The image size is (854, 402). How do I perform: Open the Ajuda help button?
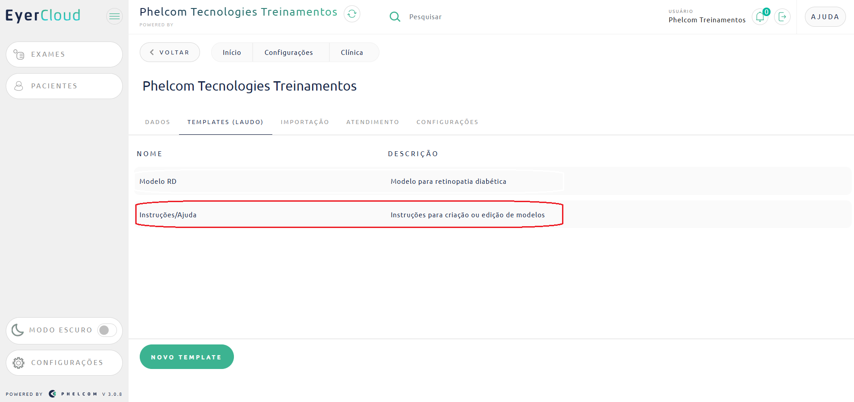[x=825, y=17]
